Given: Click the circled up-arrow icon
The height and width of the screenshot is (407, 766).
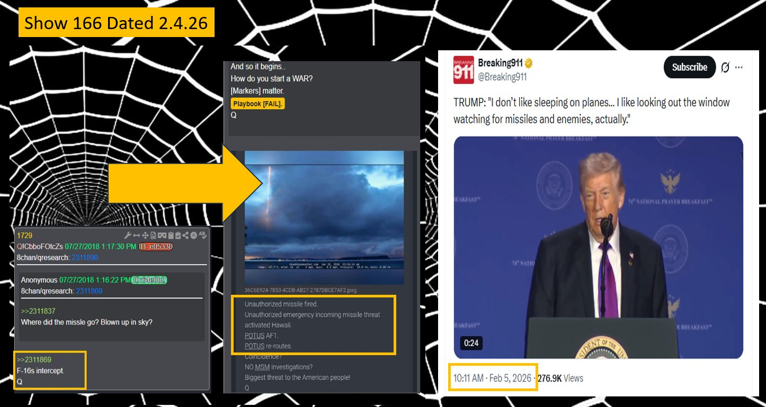Looking at the screenshot, I should click(x=194, y=236).
